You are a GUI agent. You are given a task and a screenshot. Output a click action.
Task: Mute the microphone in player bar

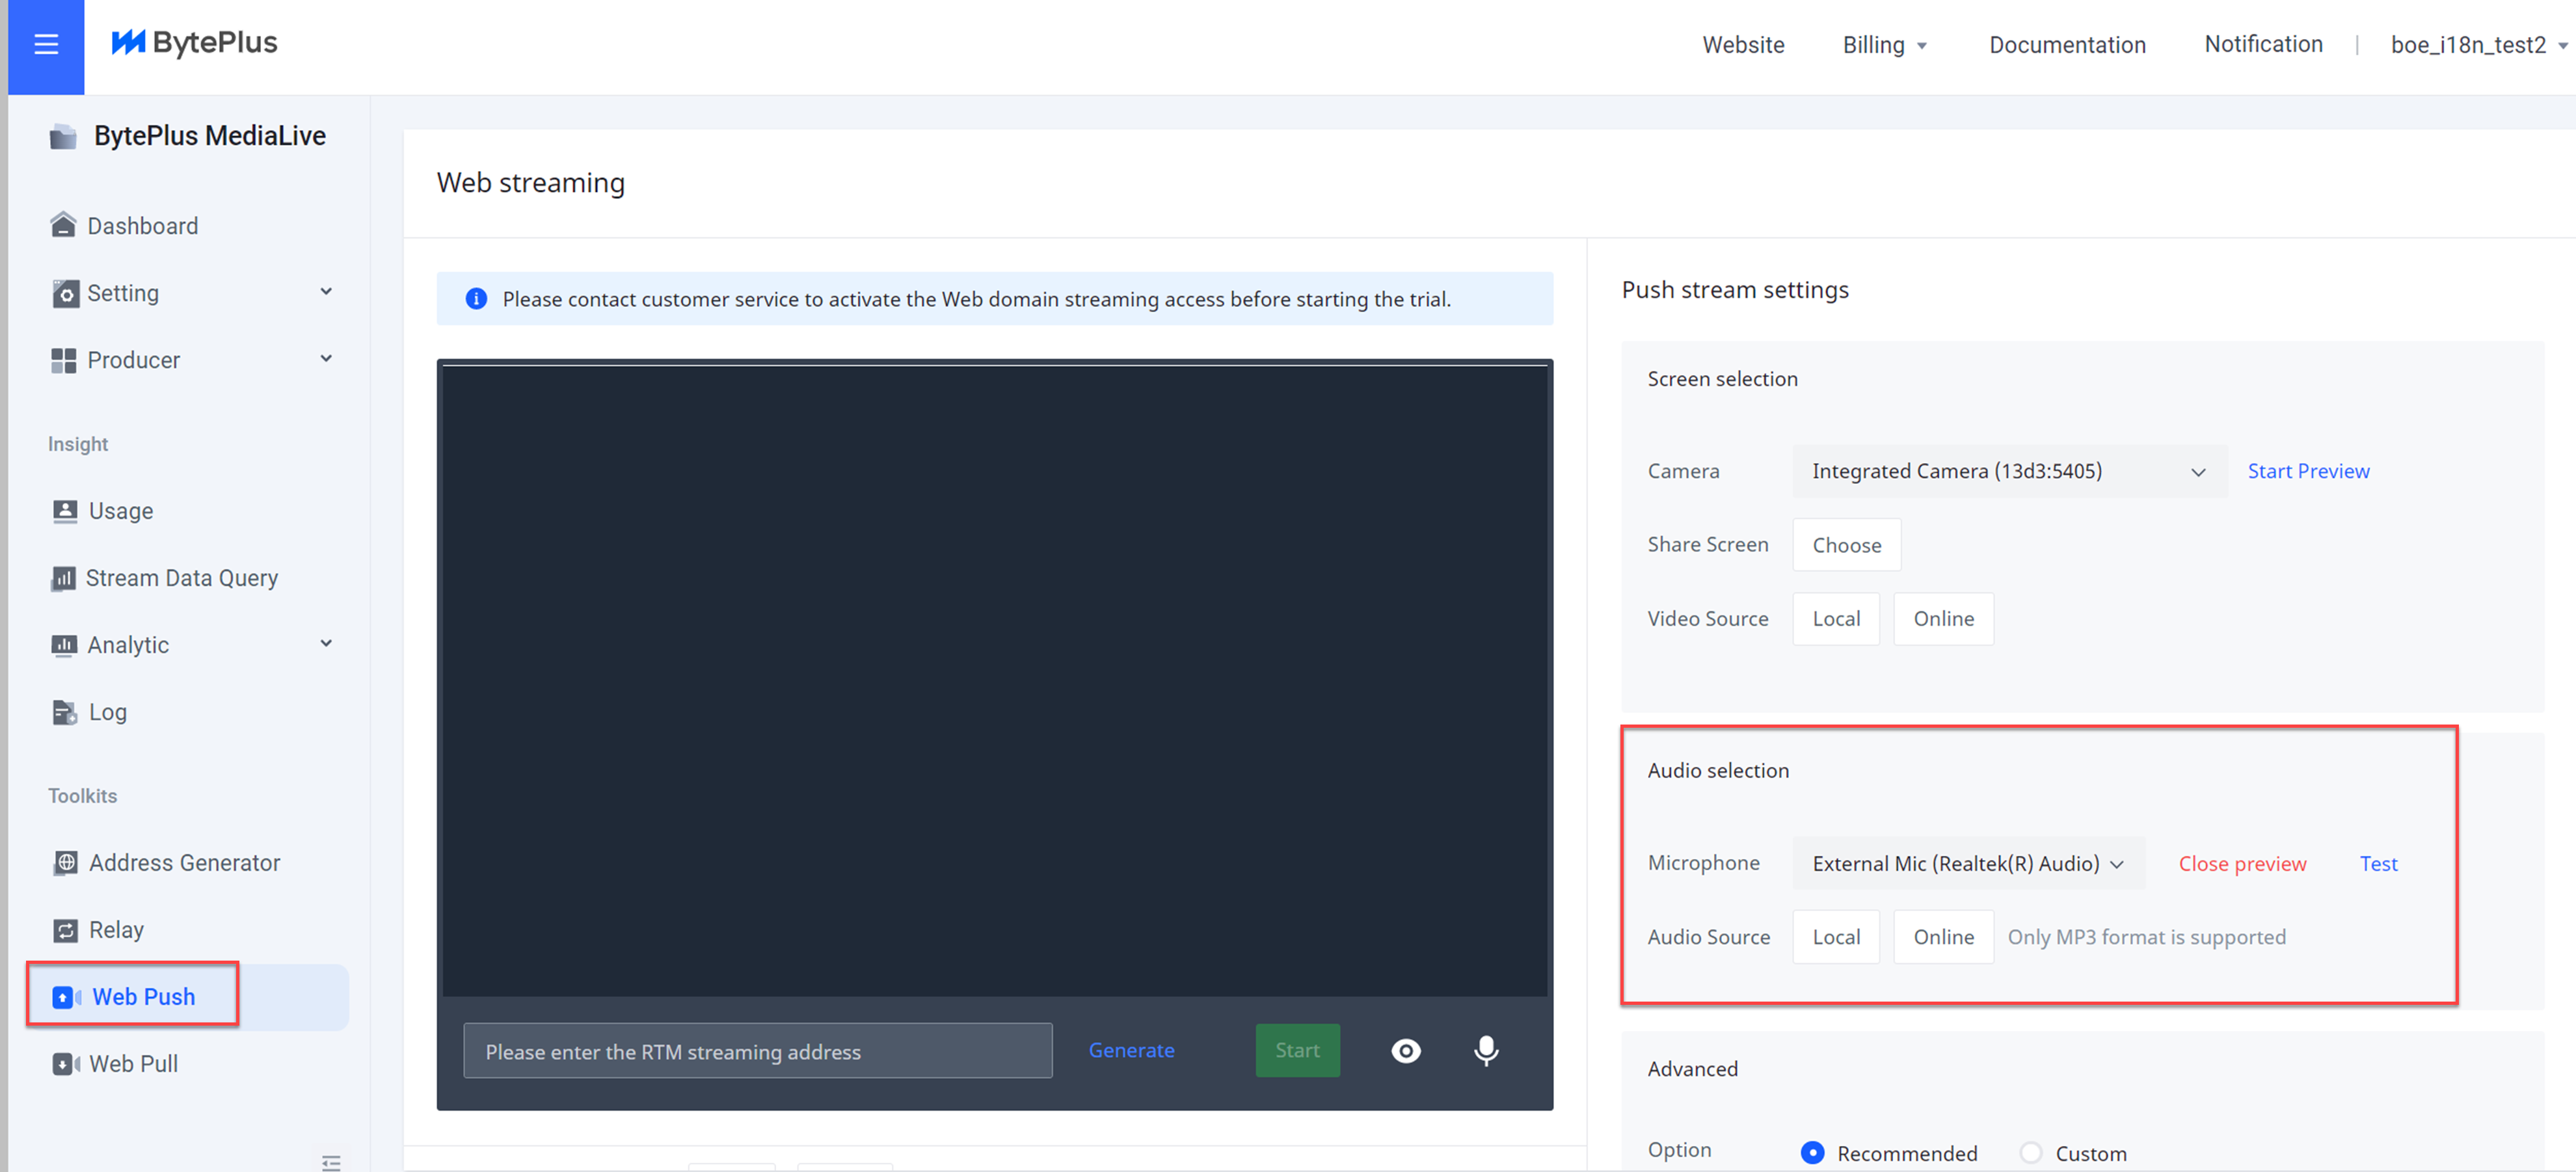point(1486,1050)
